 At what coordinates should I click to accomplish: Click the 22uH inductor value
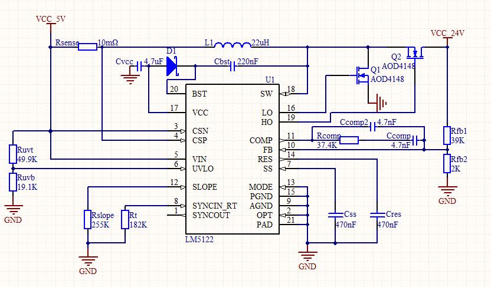click(260, 42)
